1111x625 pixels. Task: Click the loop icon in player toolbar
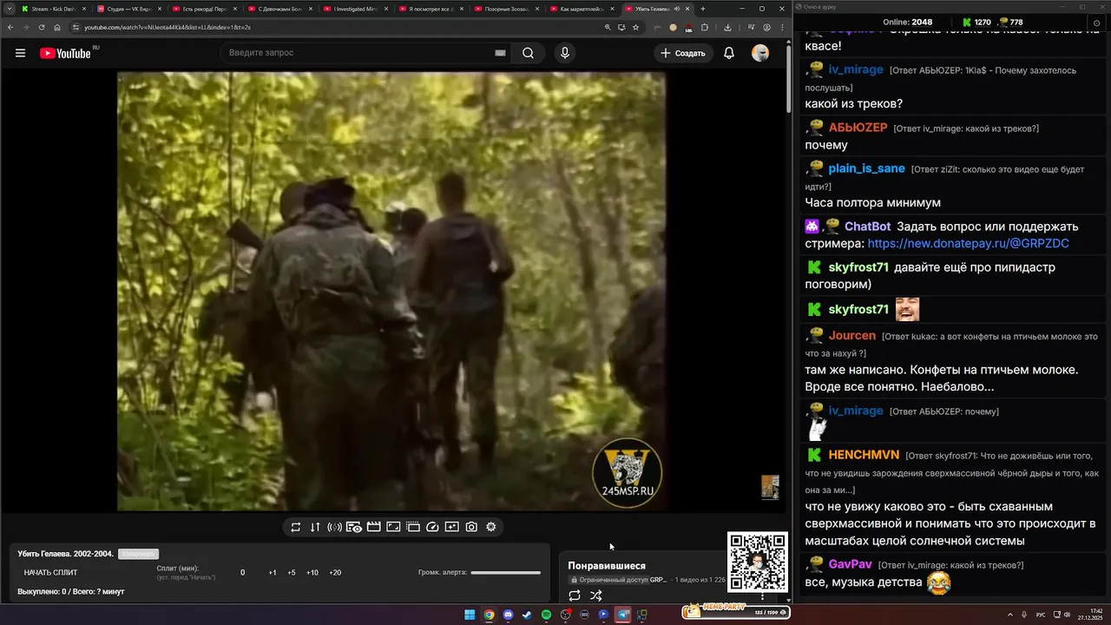296,527
